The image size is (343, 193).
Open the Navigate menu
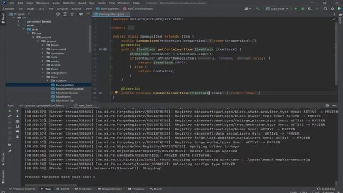click(x=43, y=3)
